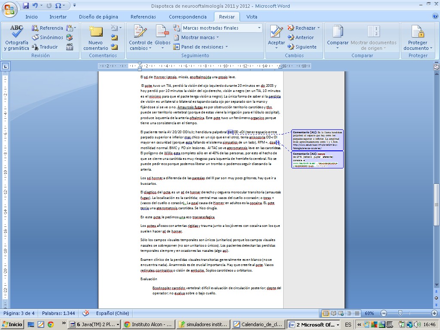Switch to the Vista tab
The height and width of the screenshot is (330, 440).
(x=252, y=17)
